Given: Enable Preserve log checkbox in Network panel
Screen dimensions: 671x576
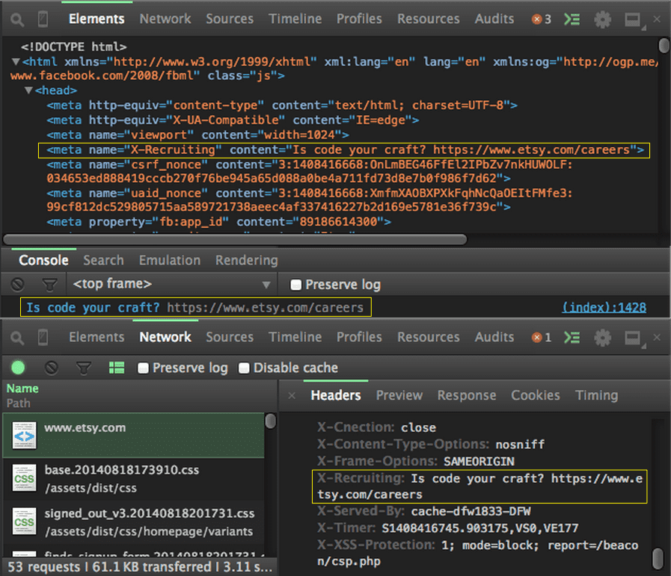Looking at the screenshot, I should [x=144, y=368].
